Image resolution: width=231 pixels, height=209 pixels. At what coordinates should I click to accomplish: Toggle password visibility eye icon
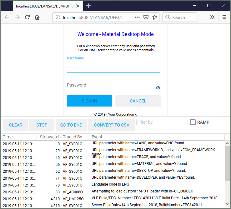pyautogui.click(x=158, y=88)
